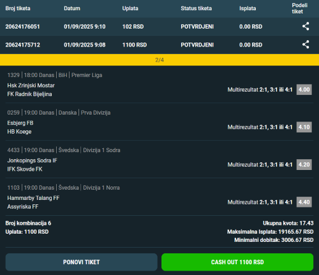Click the 4.10 odds box for Esbjerg FB
Image resolution: width=319 pixels, height=275 pixels.
[304, 127]
